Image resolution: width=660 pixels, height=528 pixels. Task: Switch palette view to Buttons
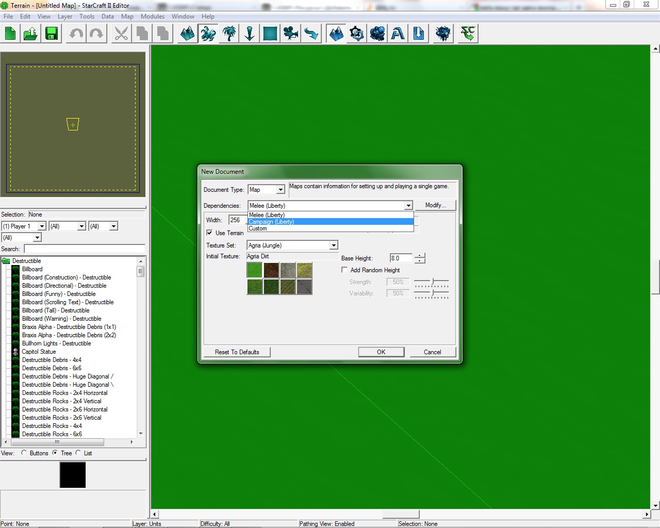(x=24, y=453)
